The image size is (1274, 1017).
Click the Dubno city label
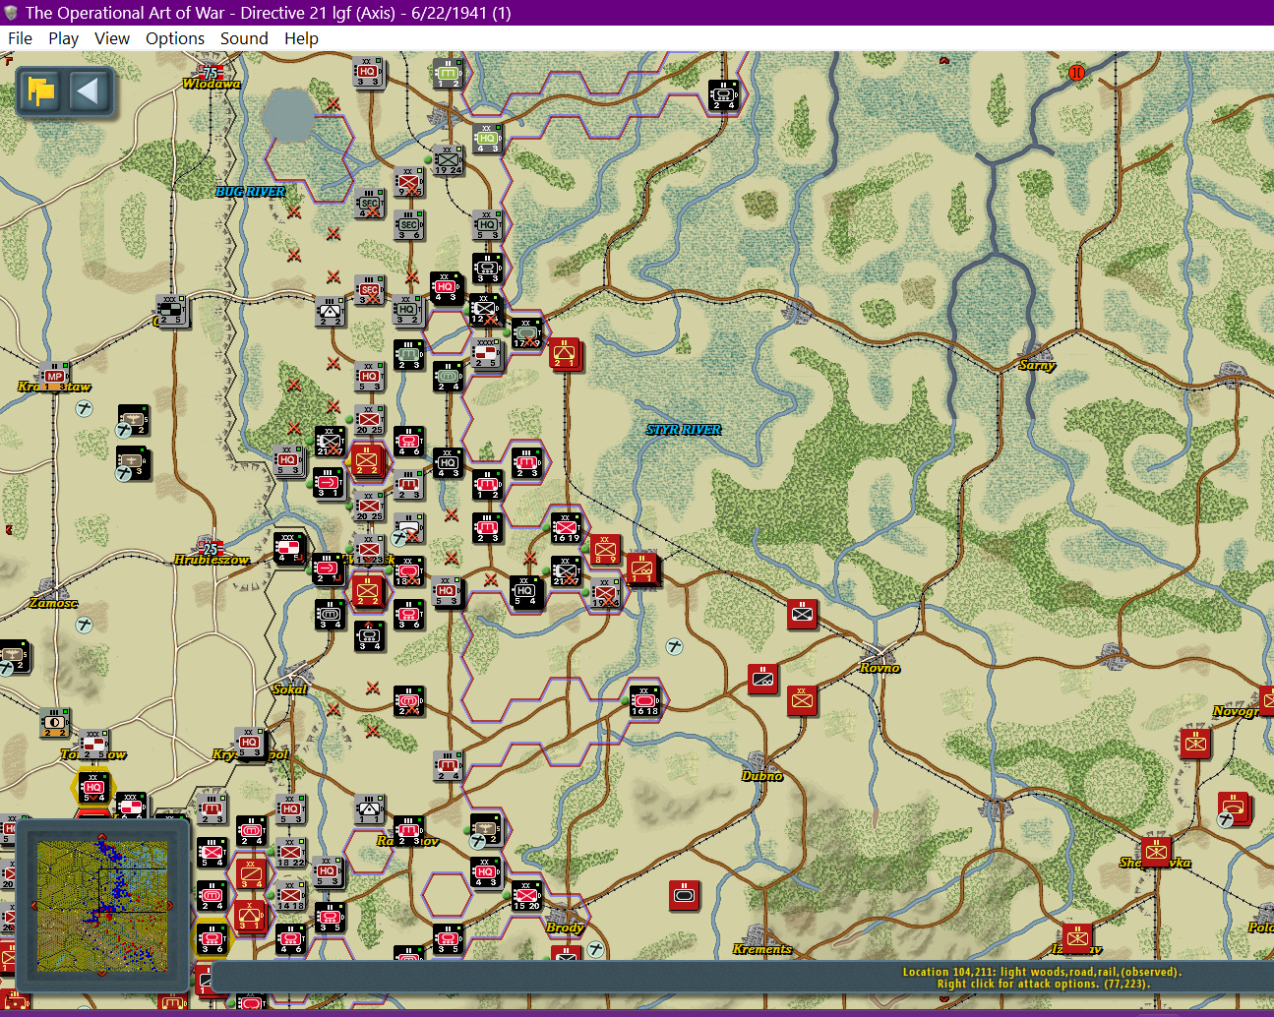pos(762,776)
